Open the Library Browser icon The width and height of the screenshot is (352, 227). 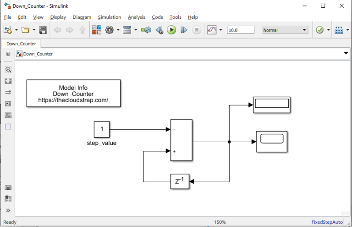[97, 30]
